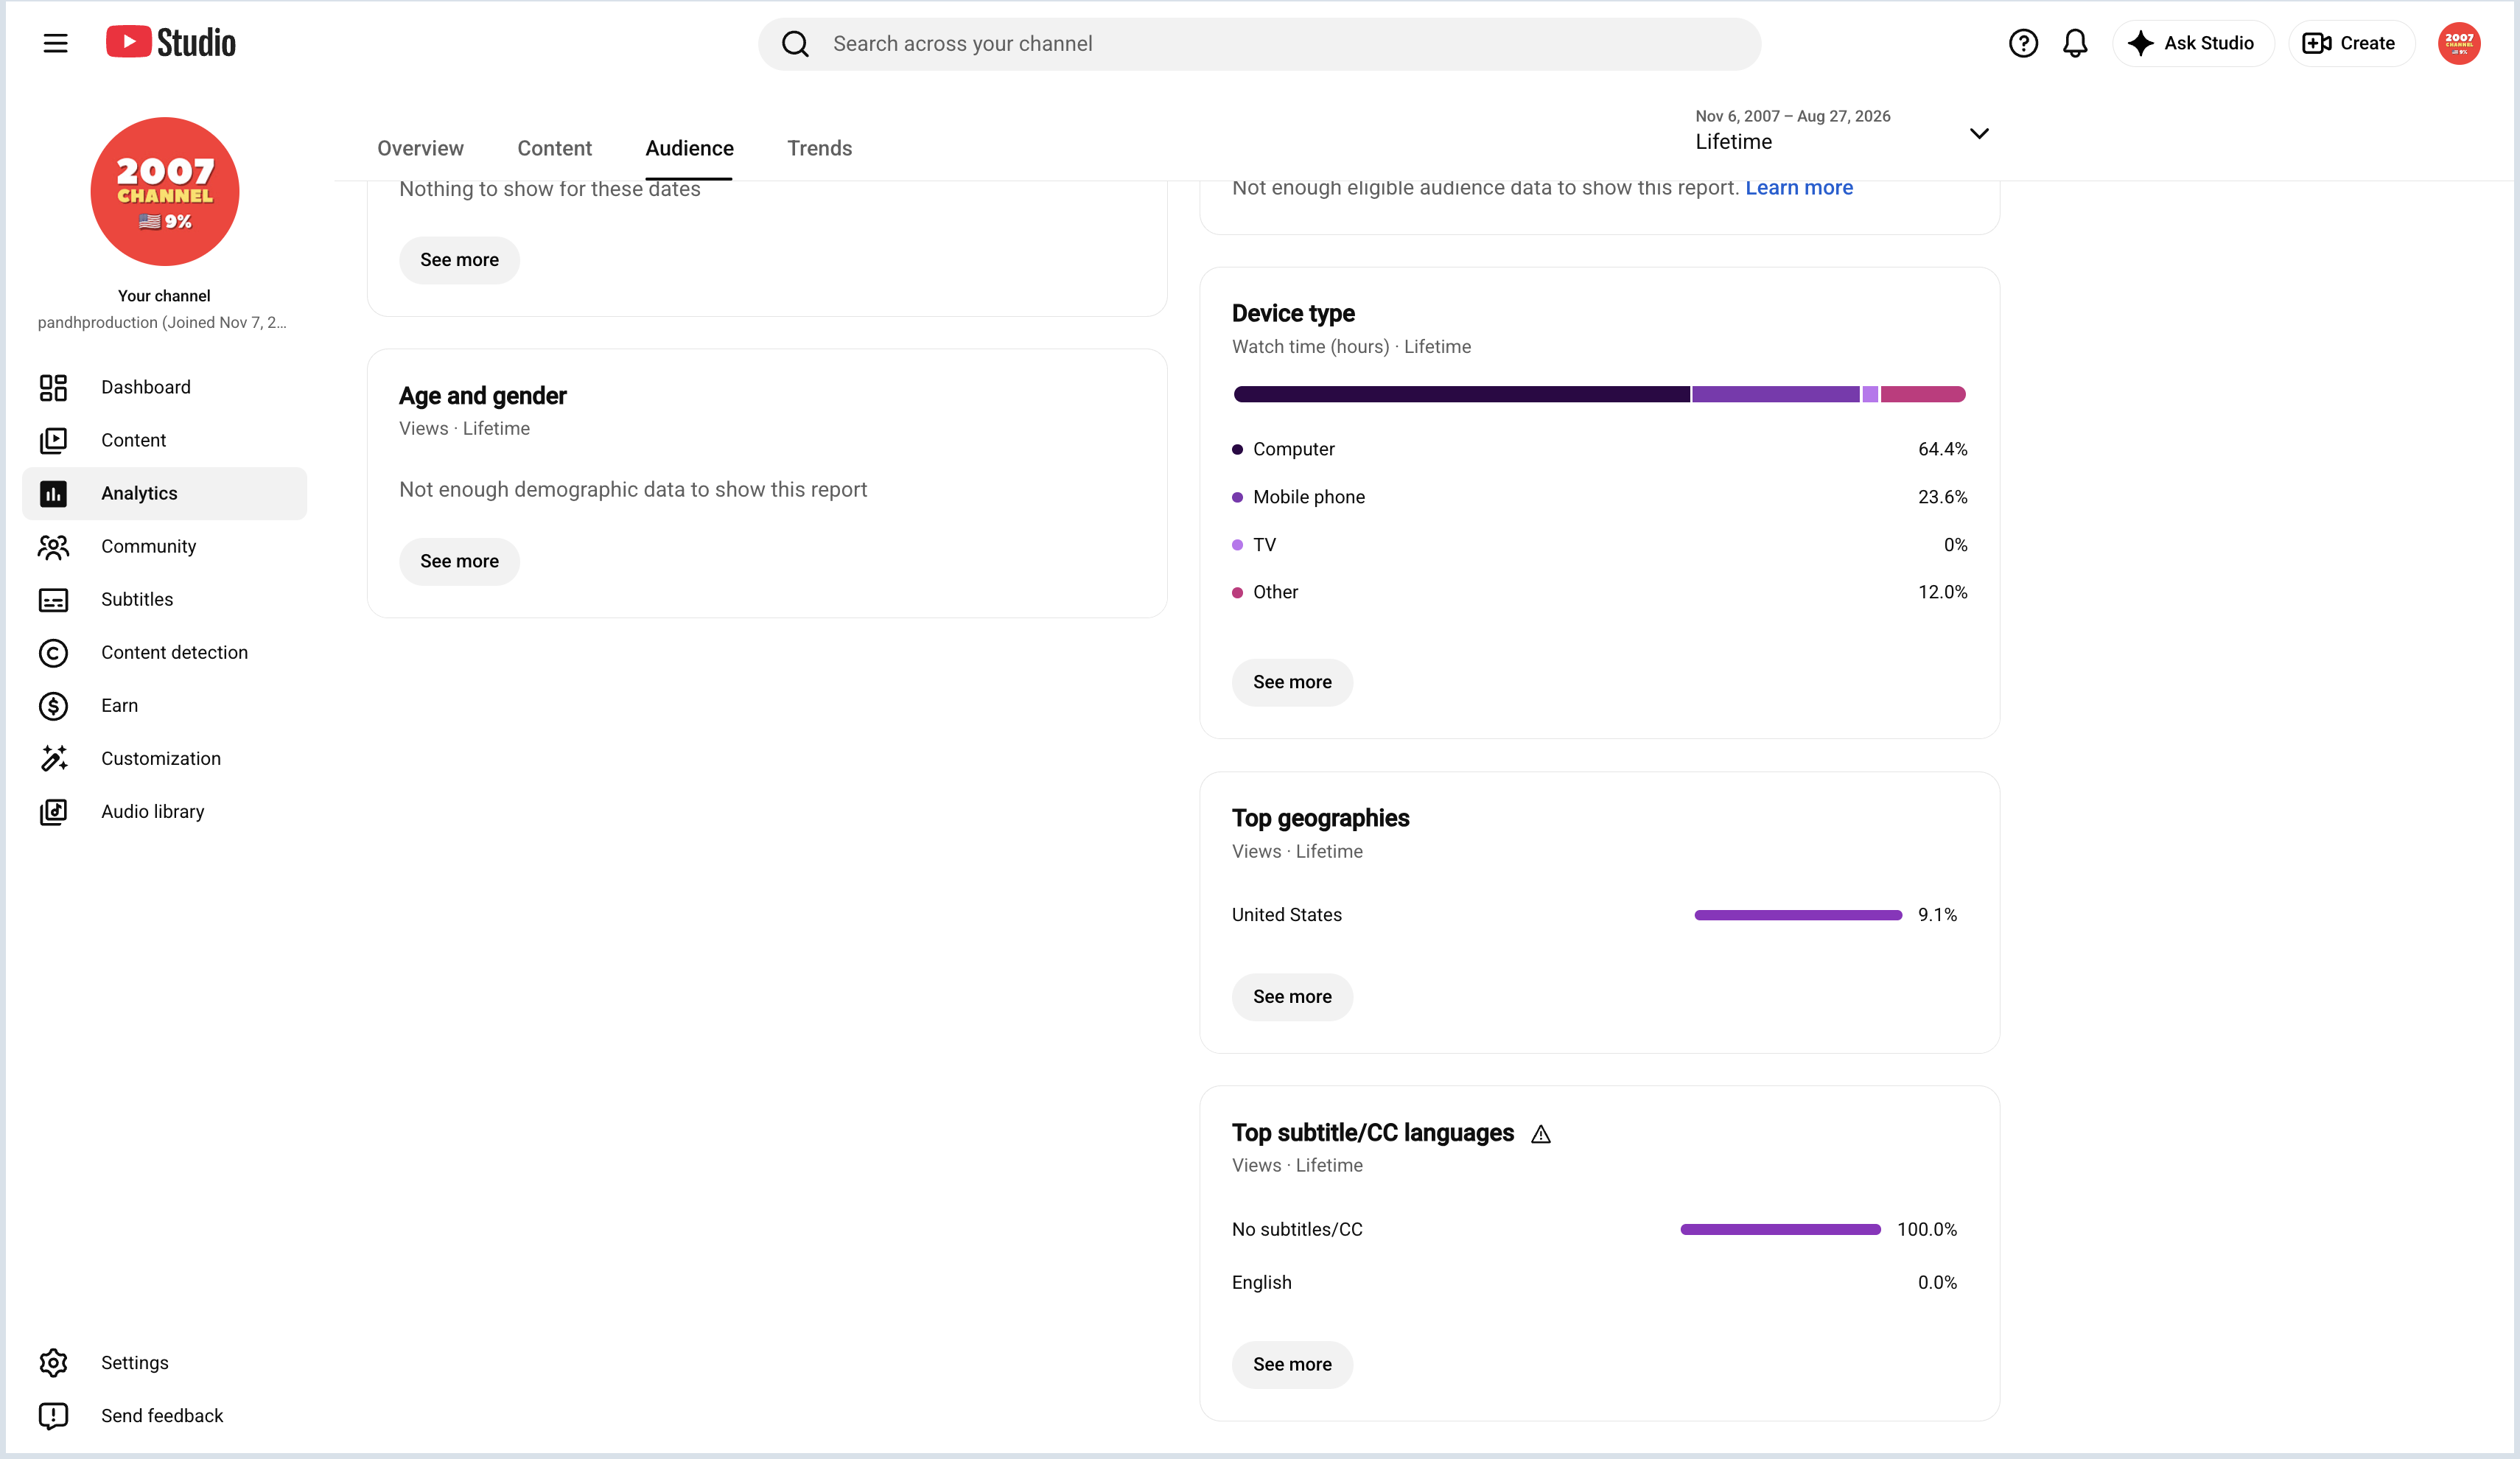Switch to the Overview tab
The height and width of the screenshot is (1459, 2520).
pos(420,148)
